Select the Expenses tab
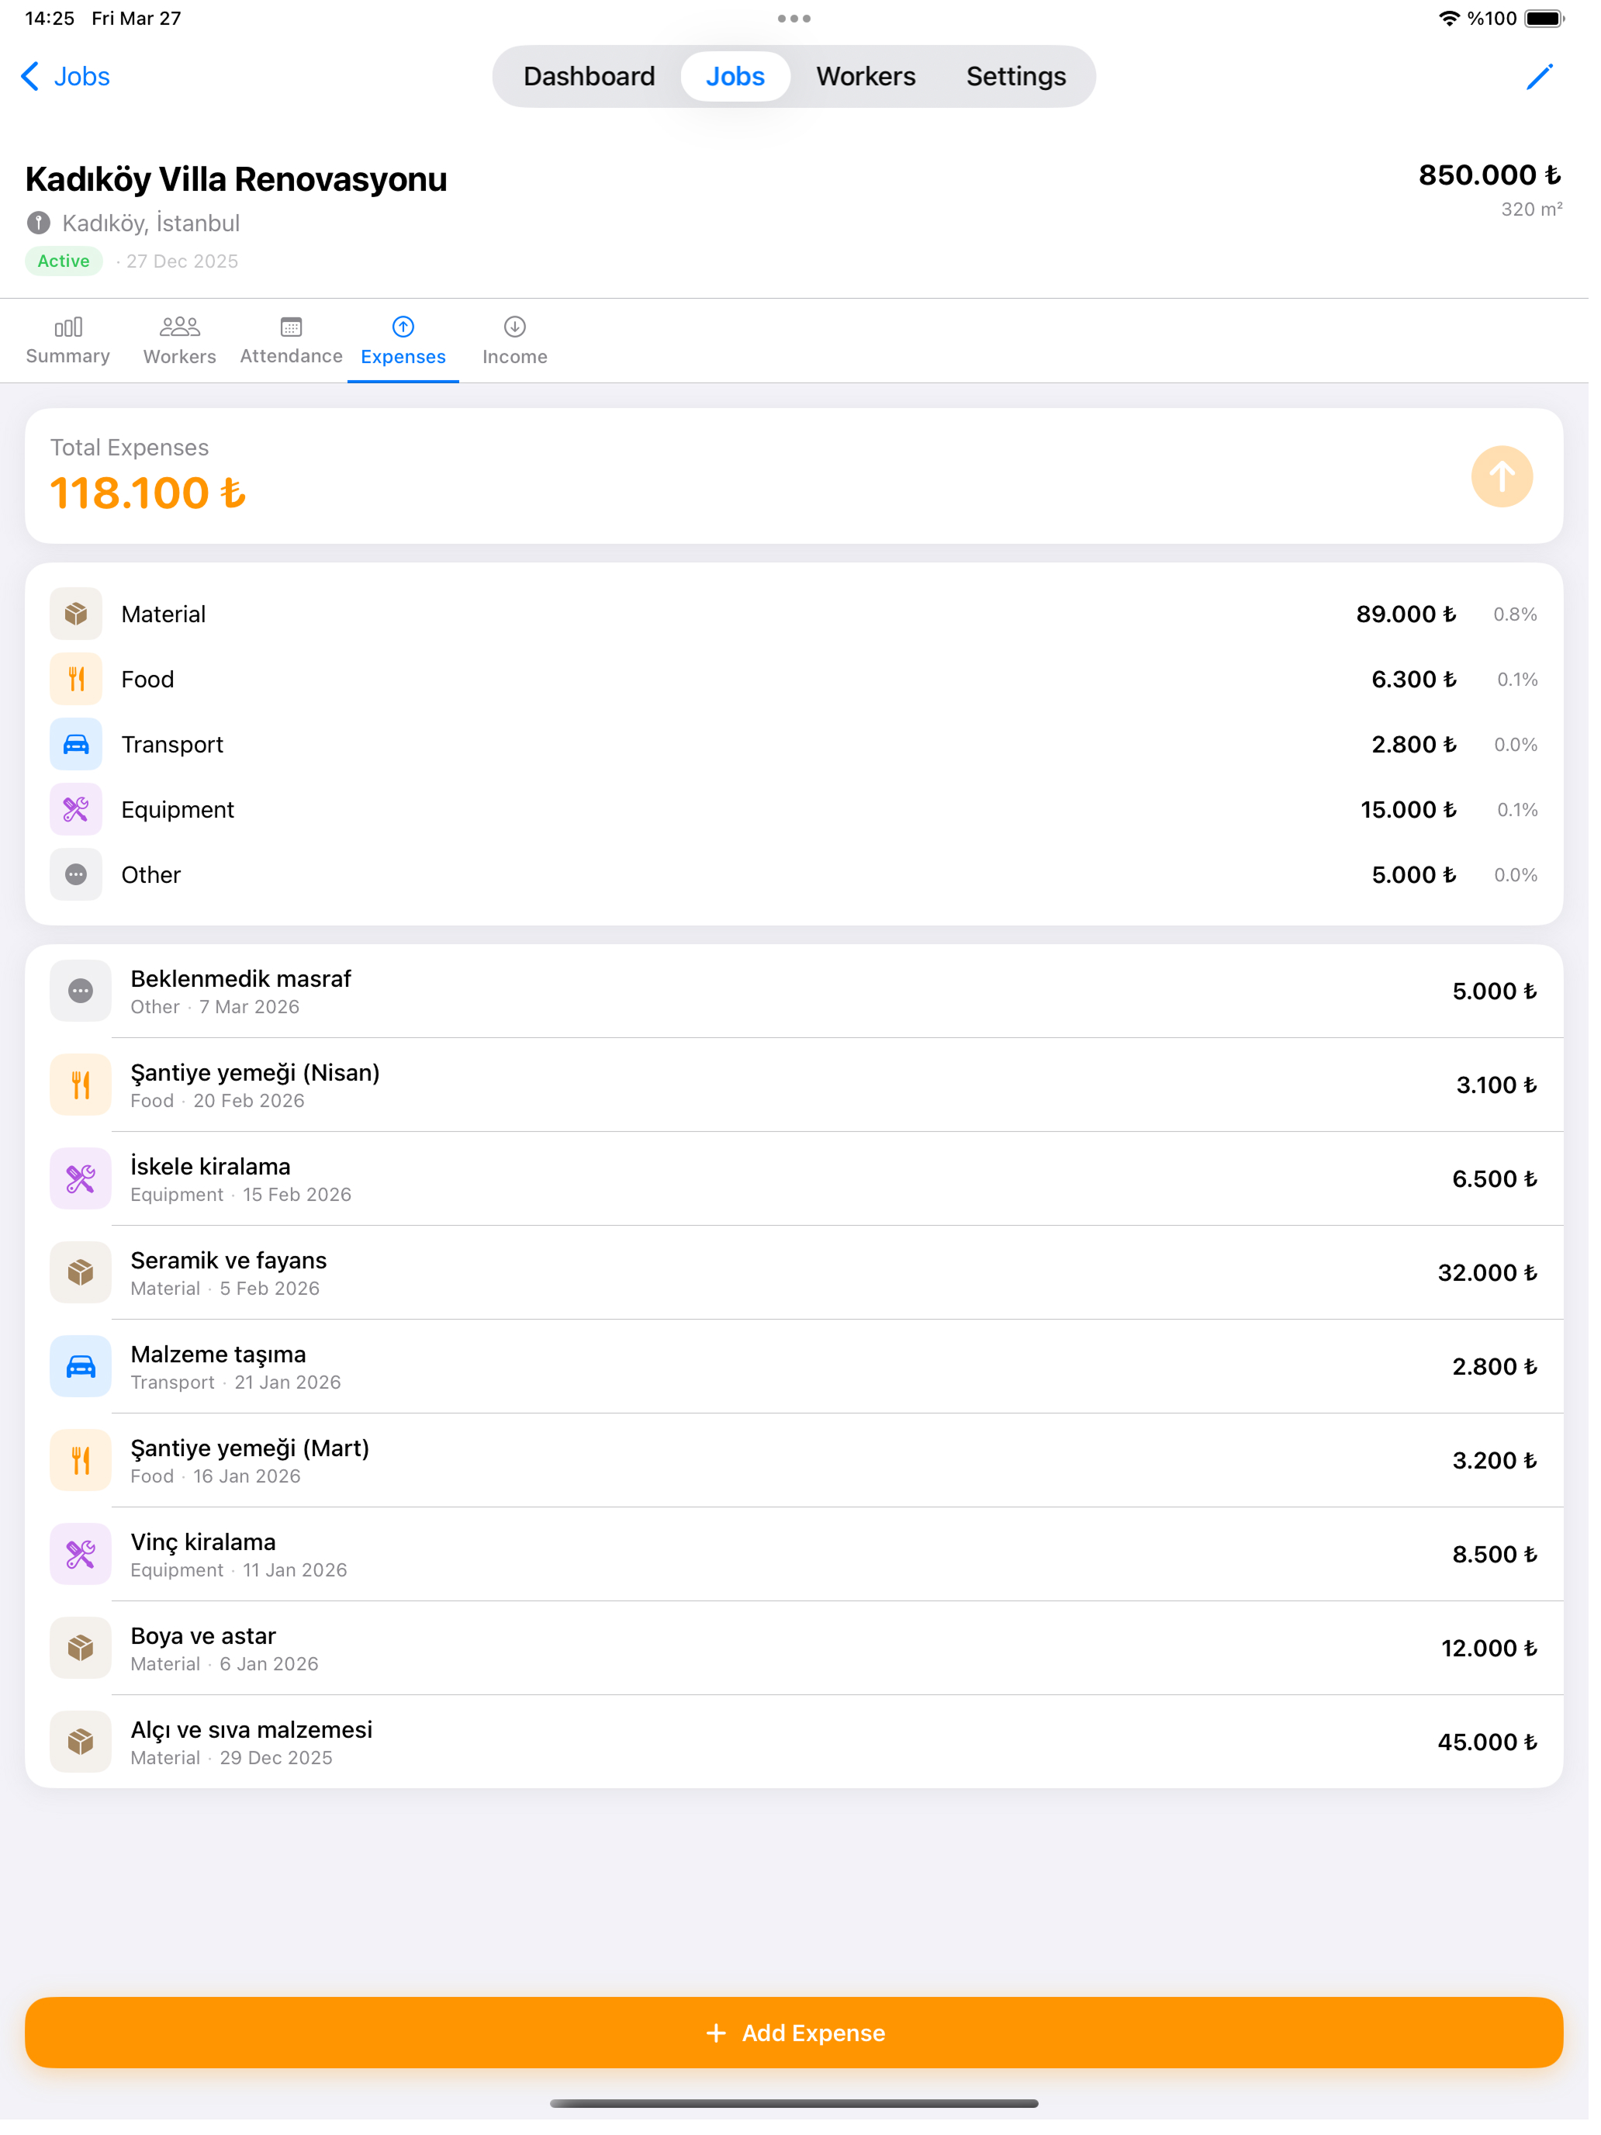1601x2135 pixels. click(x=403, y=341)
